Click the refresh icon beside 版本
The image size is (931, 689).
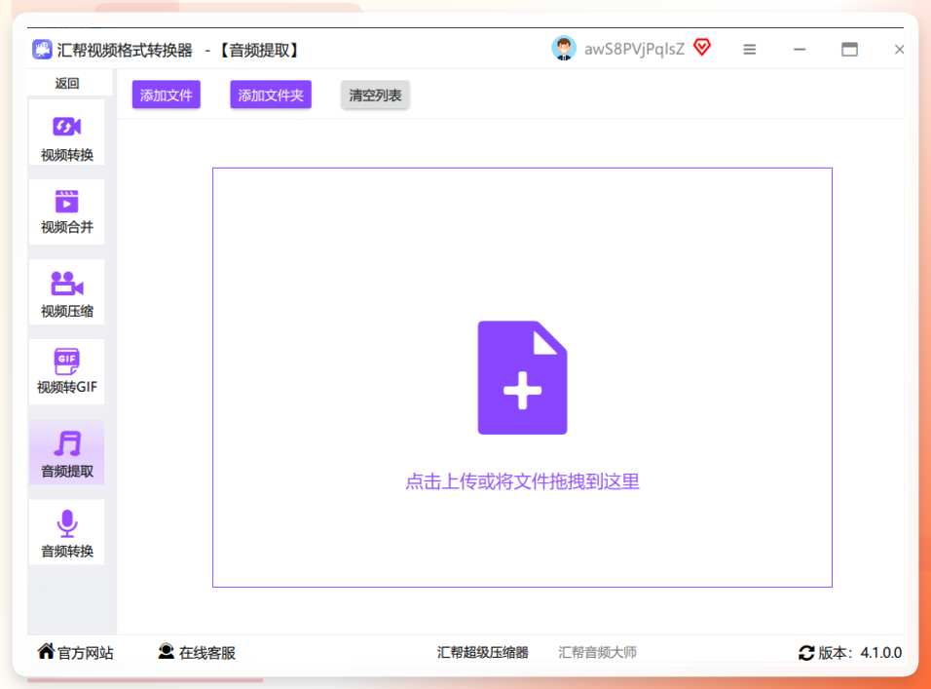[806, 653]
